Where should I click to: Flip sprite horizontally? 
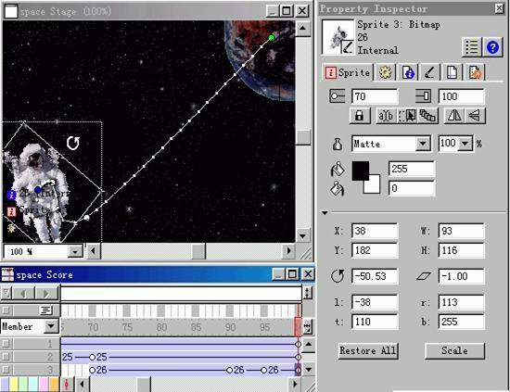pos(454,116)
